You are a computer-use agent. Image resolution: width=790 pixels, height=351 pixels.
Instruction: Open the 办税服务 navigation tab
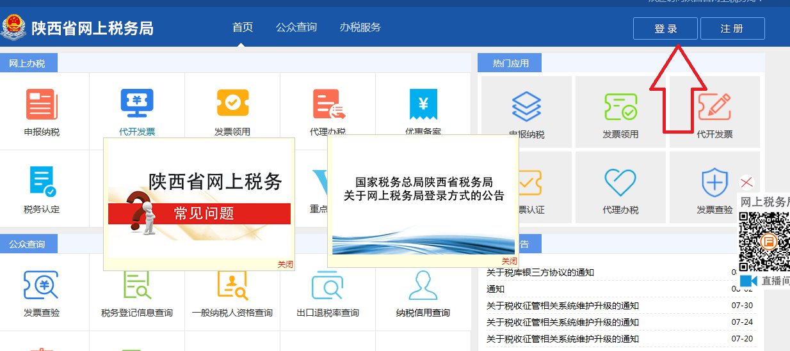(360, 27)
